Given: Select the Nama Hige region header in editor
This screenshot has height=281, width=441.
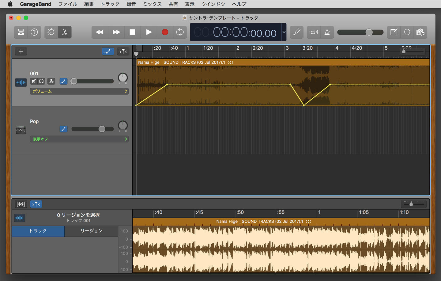Looking at the screenshot, I should (281, 222).
